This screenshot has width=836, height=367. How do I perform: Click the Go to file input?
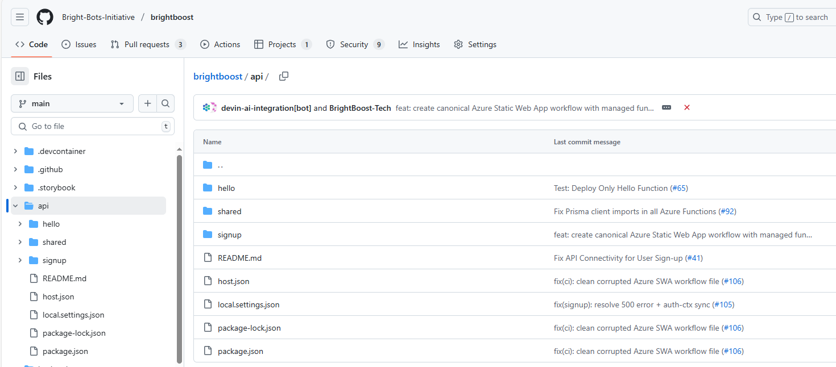[x=93, y=126]
